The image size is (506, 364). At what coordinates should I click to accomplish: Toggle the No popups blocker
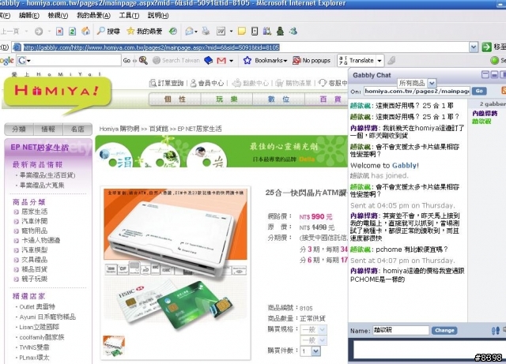[312, 60]
